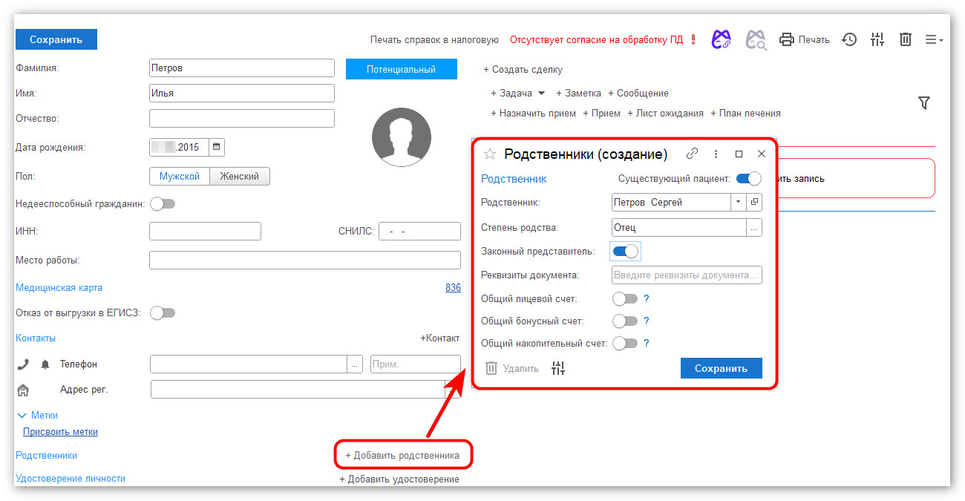965x501 pixels.
Task: Click the blue Сохранить button at top
Action: 56,39
